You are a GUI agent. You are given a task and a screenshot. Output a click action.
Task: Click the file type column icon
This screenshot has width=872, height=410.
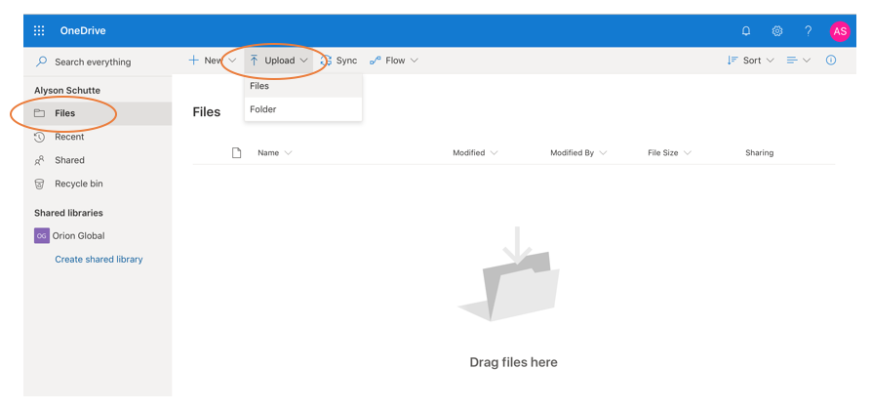click(236, 153)
